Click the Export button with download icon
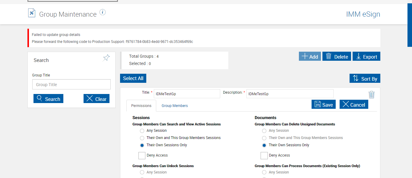Screen dimensions: 412x178 pyautogui.click(x=366, y=57)
